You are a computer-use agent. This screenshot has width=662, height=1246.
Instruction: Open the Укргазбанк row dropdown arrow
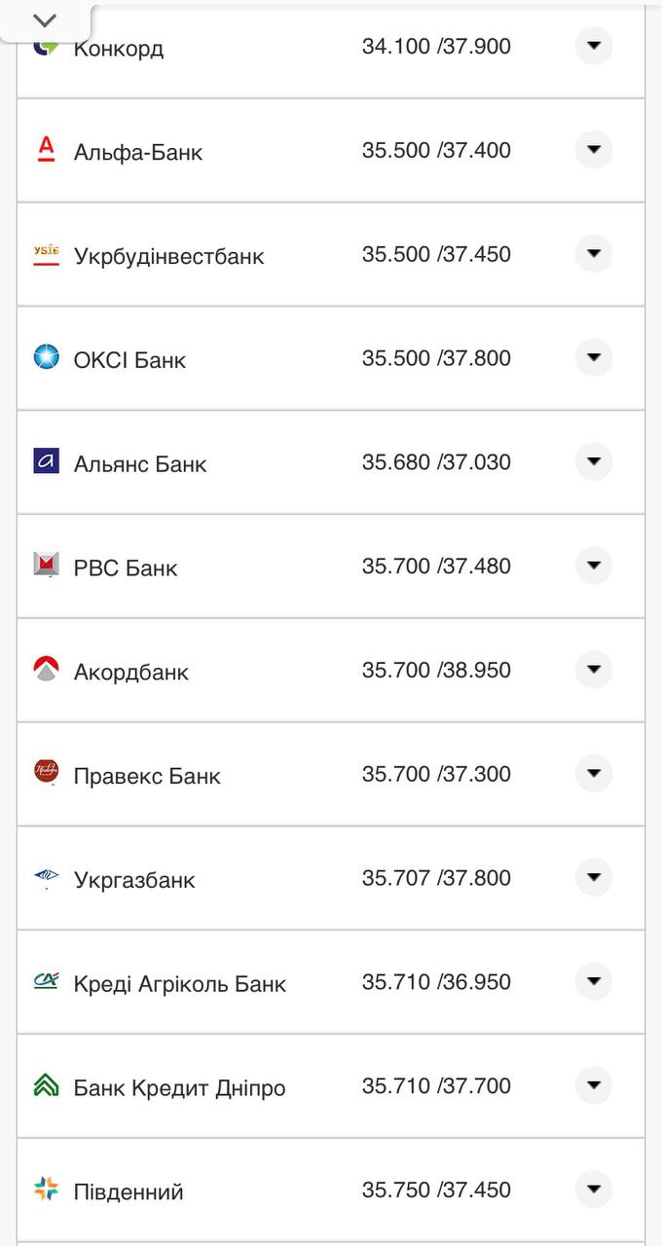pos(593,878)
